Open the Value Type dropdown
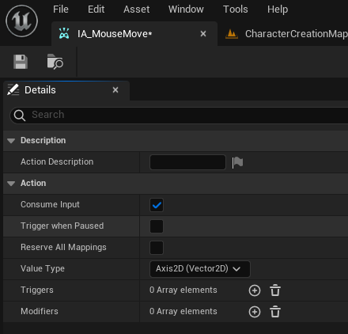 pyautogui.click(x=200, y=269)
